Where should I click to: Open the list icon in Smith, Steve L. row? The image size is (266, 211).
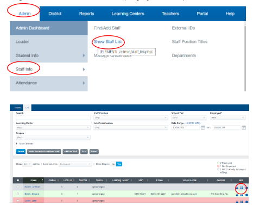[x=242, y=195]
